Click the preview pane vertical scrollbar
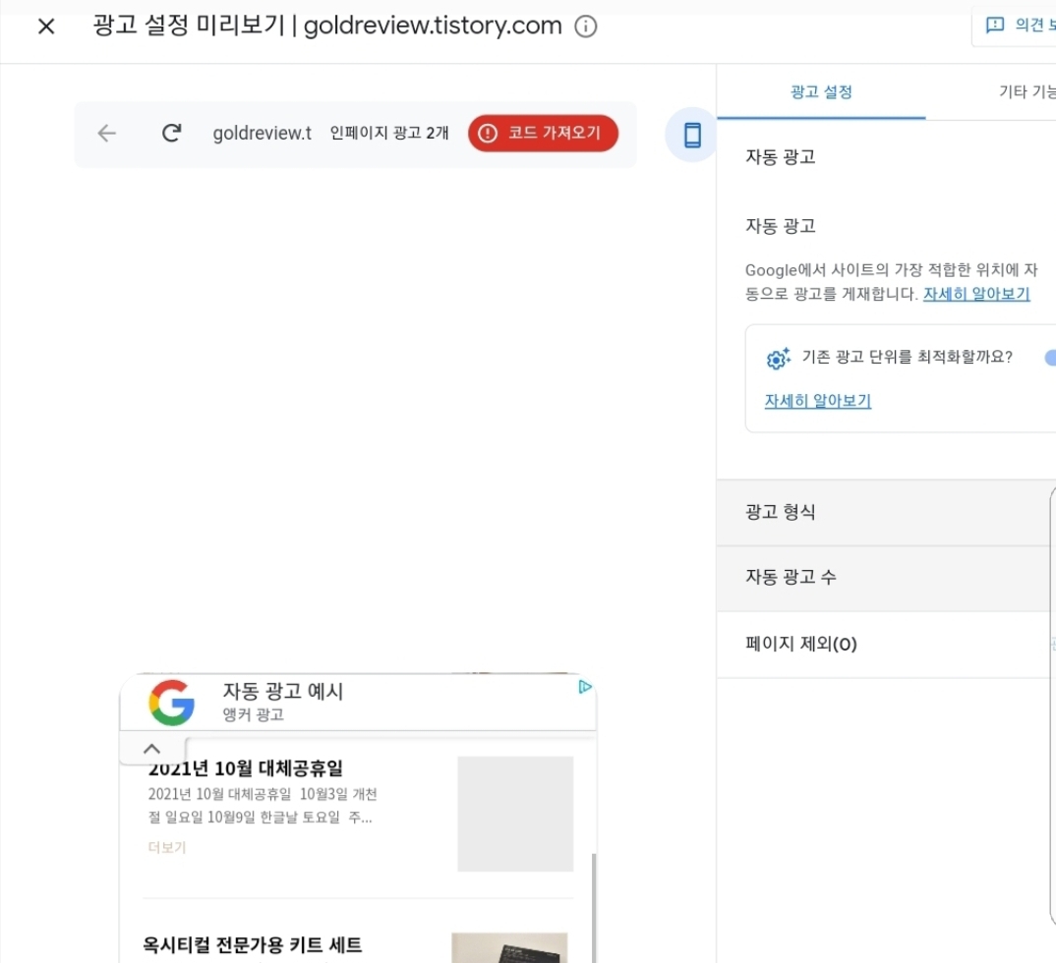Image resolution: width=1056 pixels, height=963 pixels. pyautogui.click(x=593, y=907)
